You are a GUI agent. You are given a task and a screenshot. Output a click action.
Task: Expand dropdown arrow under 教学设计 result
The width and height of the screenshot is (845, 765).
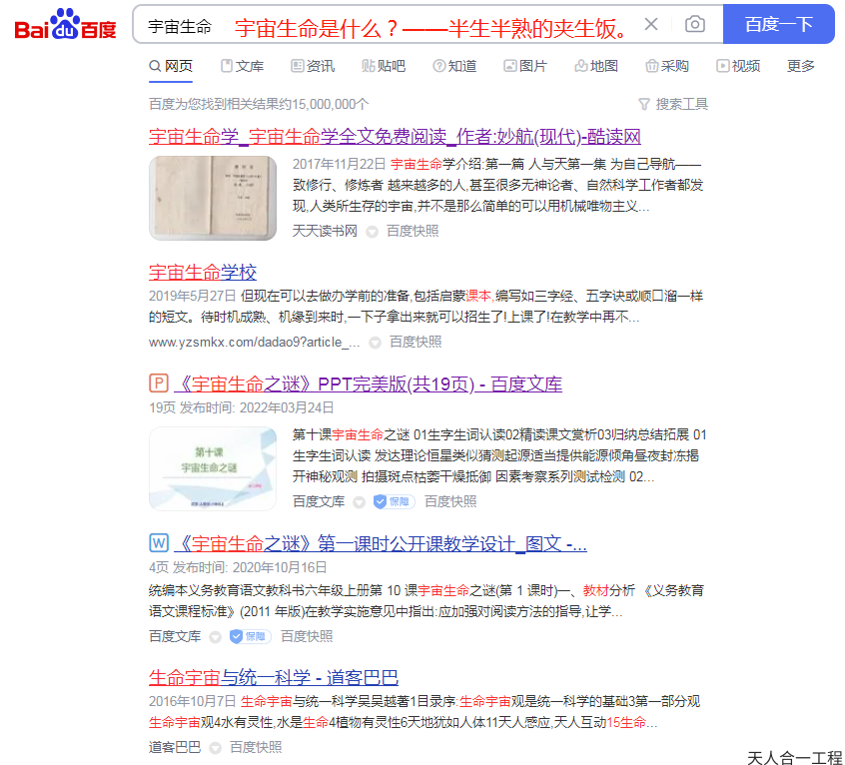pos(215,637)
